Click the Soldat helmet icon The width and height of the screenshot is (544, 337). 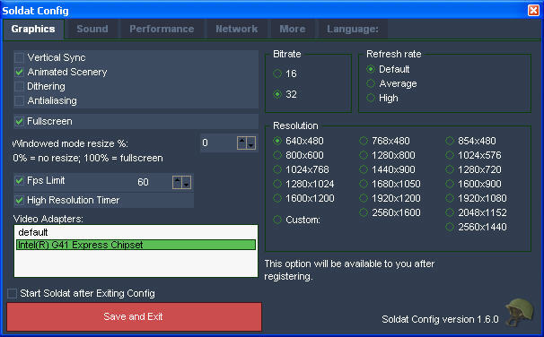point(519,313)
